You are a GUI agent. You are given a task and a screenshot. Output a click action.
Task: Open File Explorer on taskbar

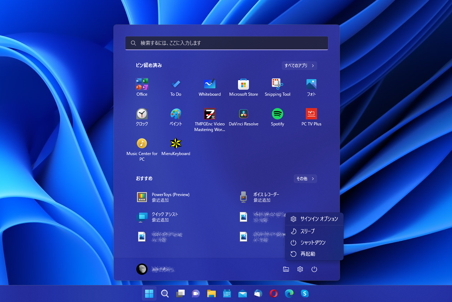[212, 294]
